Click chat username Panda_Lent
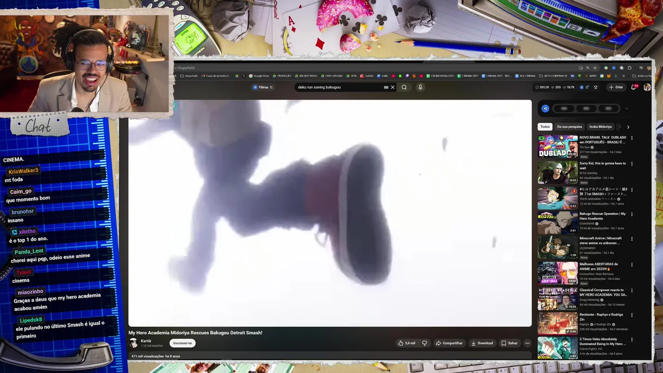Screen dimensions: 663x373 coord(29,251)
